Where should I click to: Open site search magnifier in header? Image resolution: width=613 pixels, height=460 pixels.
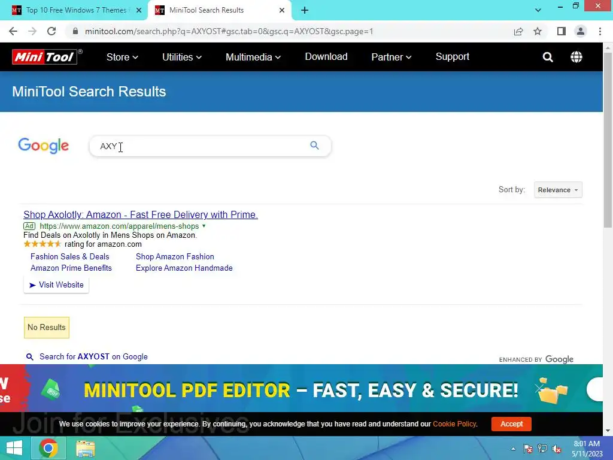click(548, 57)
